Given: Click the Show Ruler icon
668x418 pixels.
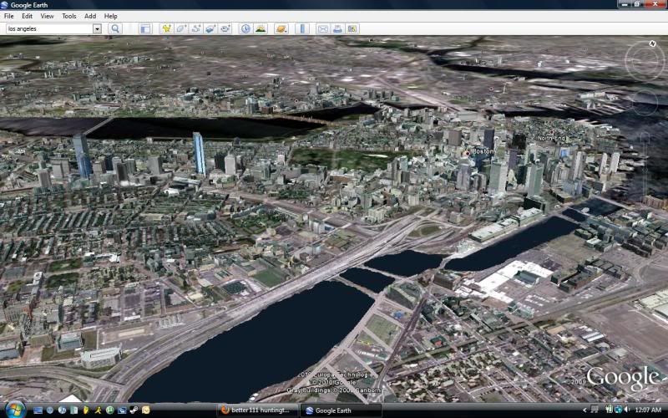Looking at the screenshot, I should 302,28.
